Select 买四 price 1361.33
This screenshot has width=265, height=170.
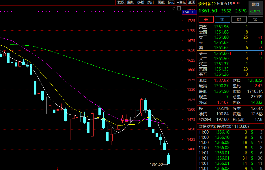pos(221,69)
